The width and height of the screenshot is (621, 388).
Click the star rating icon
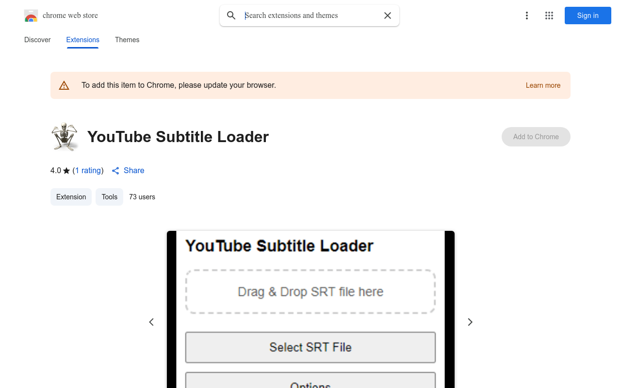pos(66,171)
